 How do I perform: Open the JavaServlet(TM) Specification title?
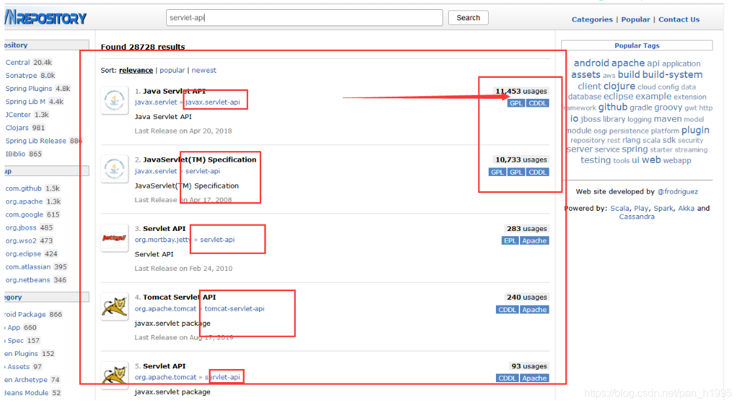[200, 160]
